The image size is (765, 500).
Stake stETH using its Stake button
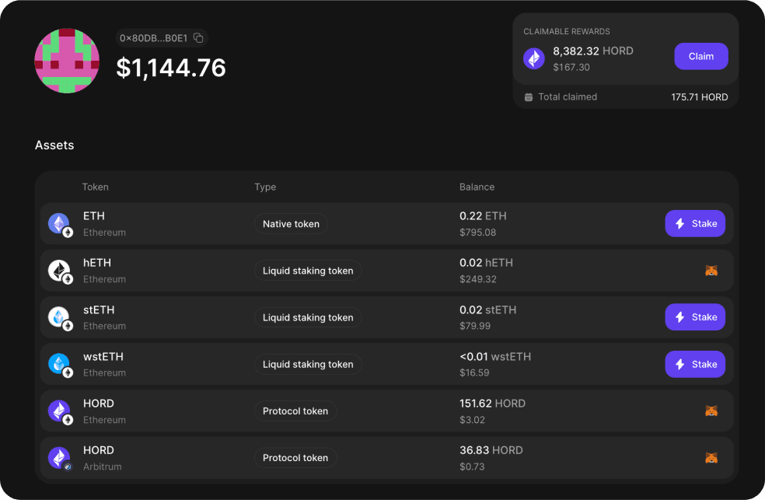coord(694,316)
